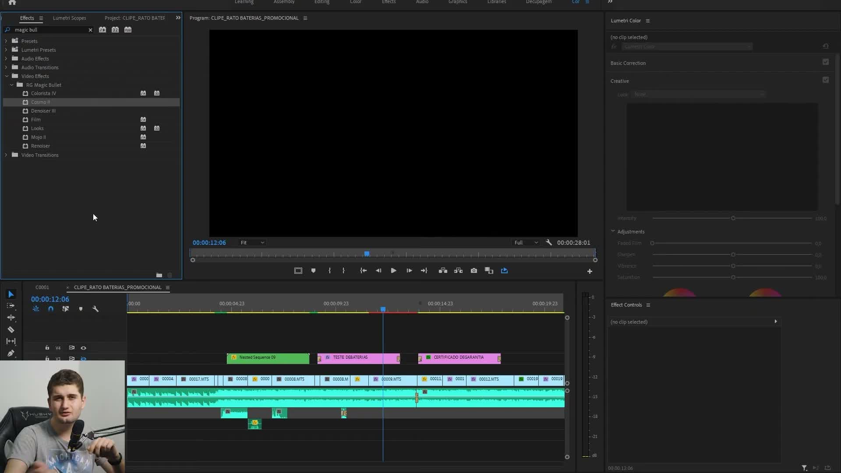This screenshot has width=841, height=473.
Task: Add marker in Program monitor
Action: 313,271
